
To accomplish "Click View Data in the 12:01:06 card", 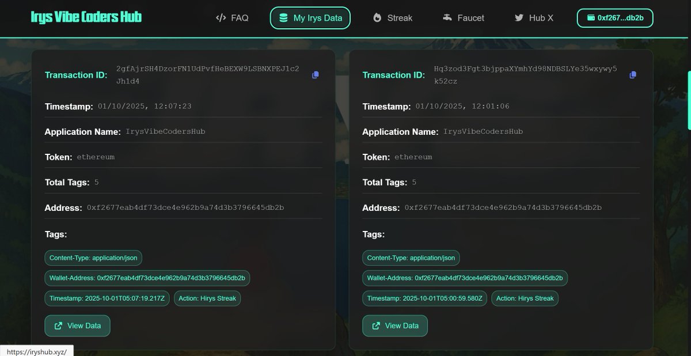I will coord(395,325).
